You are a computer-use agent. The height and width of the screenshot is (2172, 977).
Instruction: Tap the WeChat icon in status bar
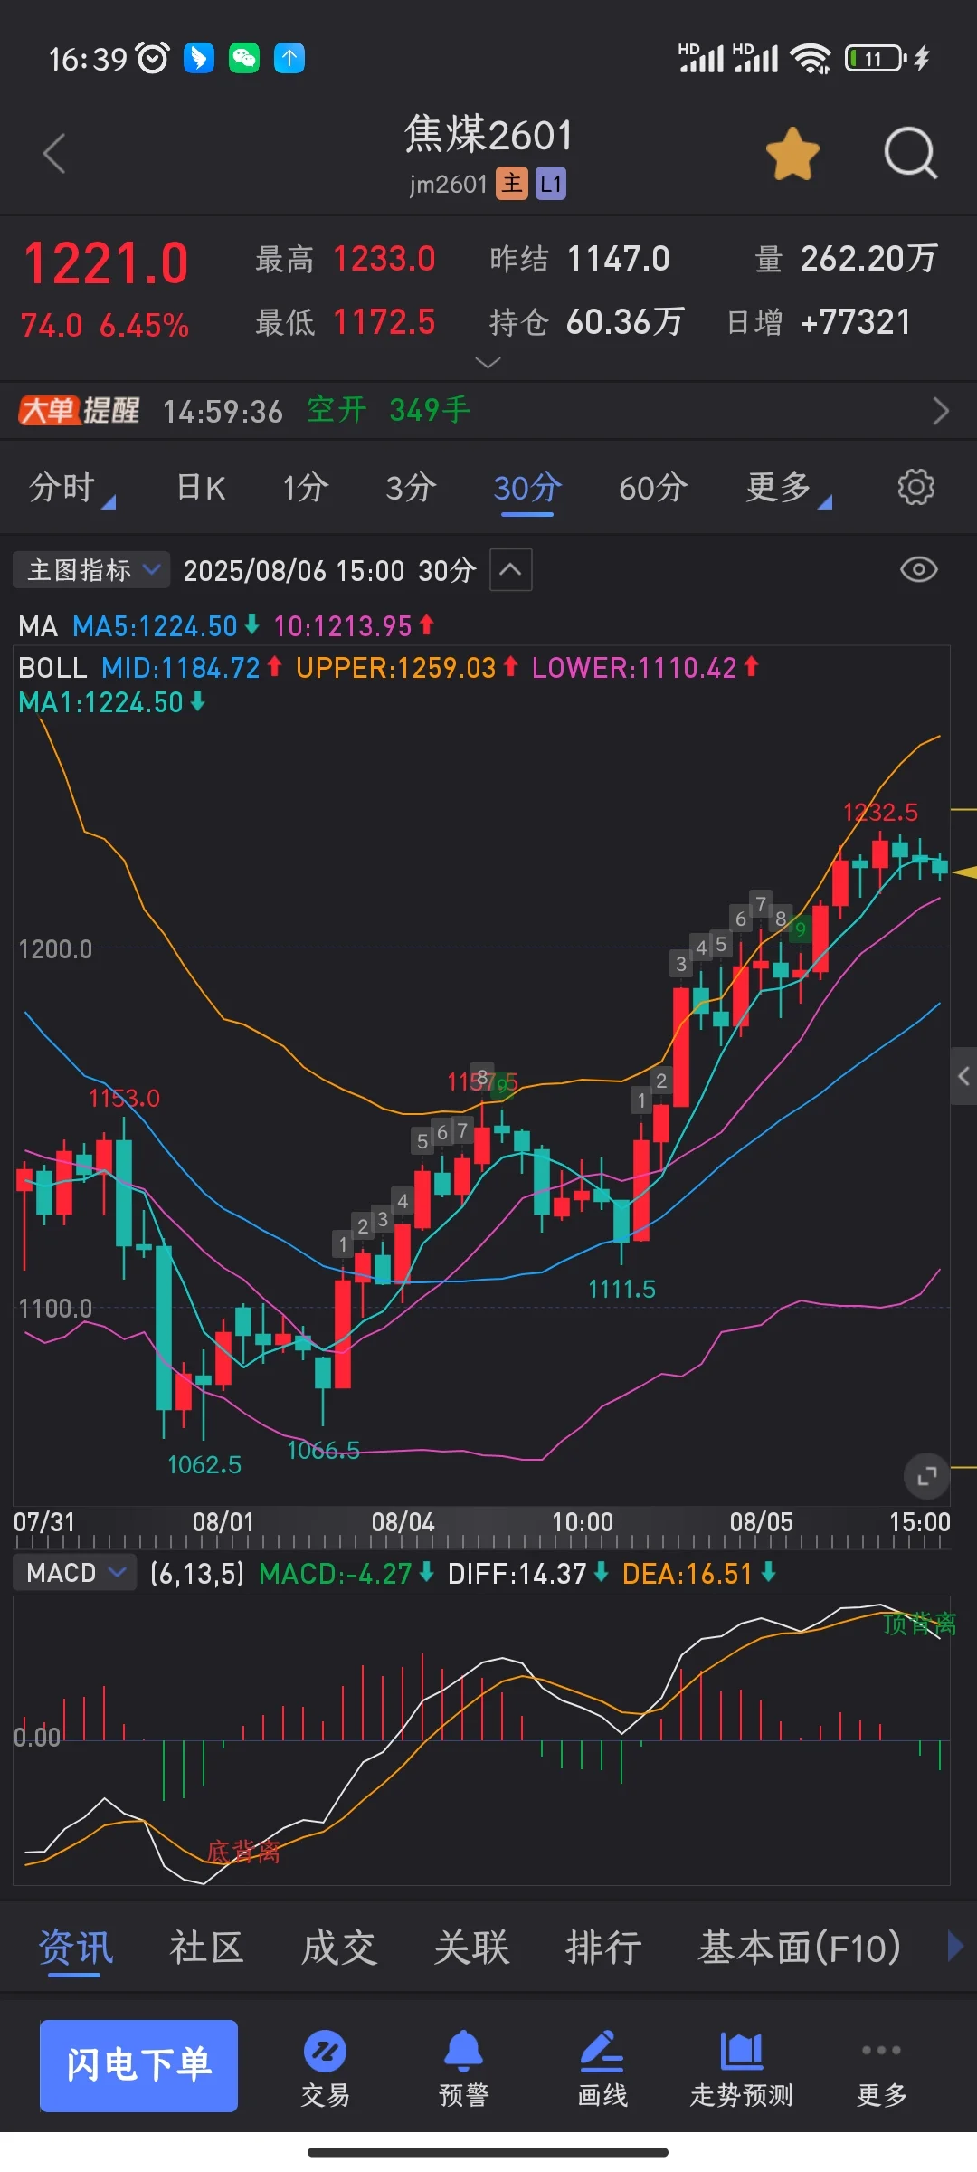click(244, 58)
